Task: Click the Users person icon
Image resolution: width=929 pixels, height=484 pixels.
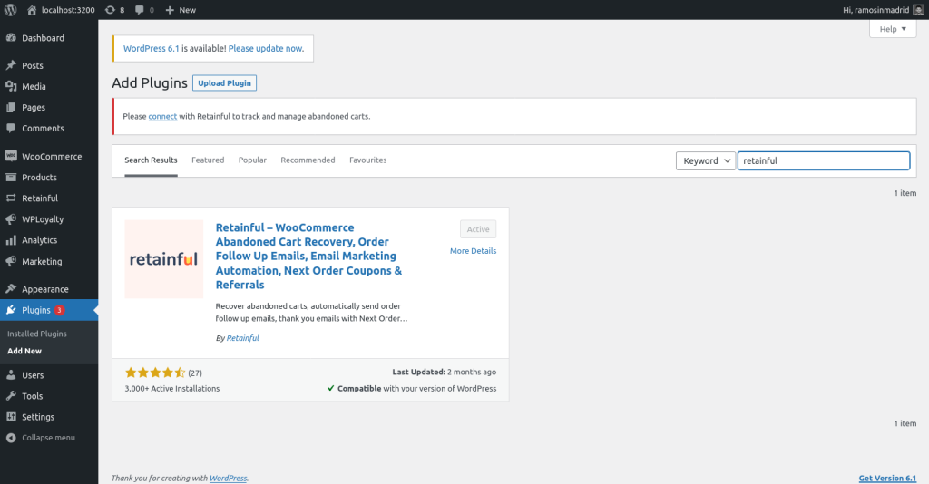Action: tap(11, 375)
